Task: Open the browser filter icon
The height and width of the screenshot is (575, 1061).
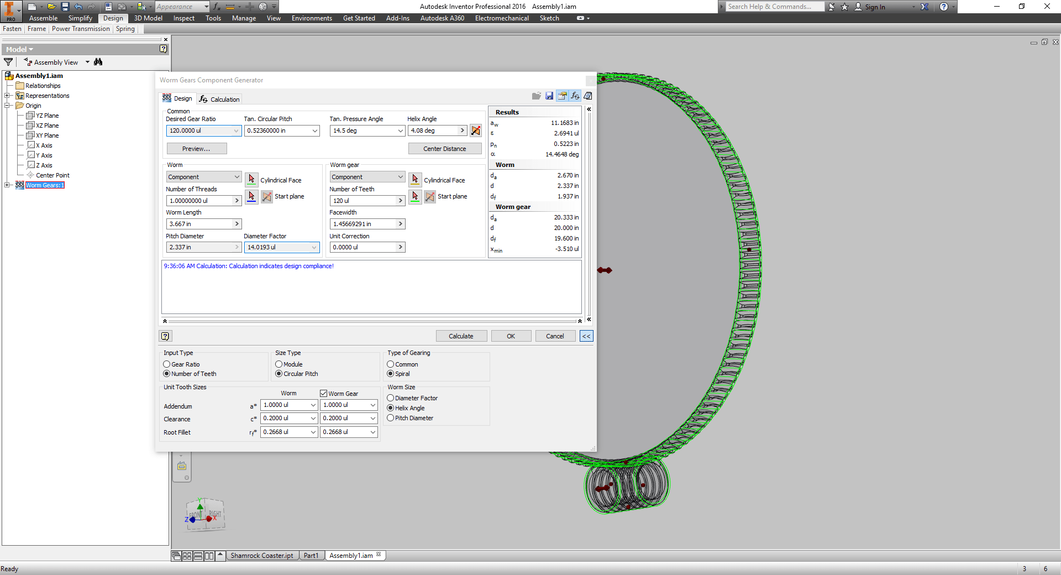Action: 8,62
